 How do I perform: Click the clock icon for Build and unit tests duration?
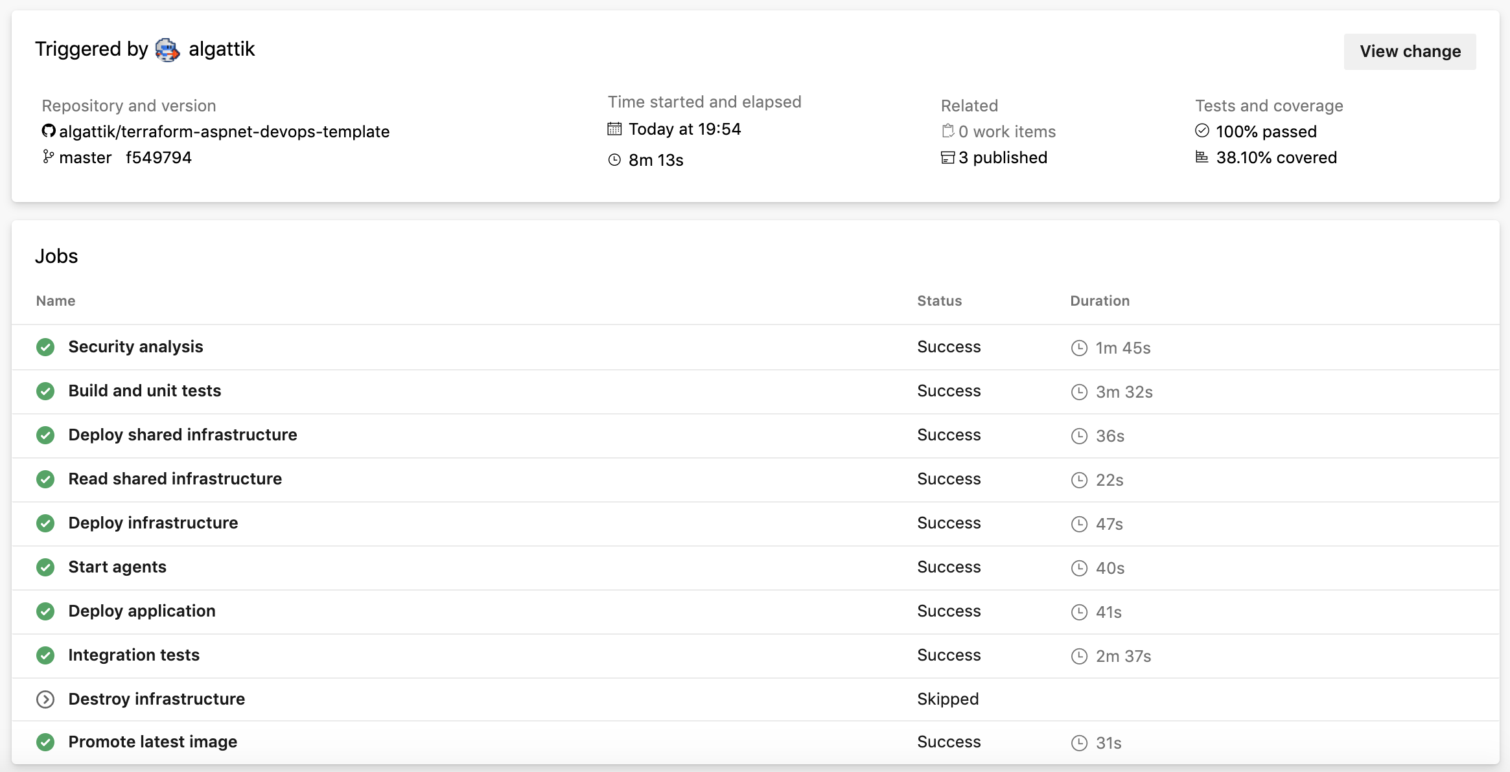1079,392
